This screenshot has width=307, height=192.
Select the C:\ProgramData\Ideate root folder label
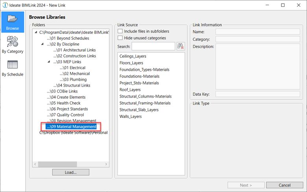click(x=74, y=32)
